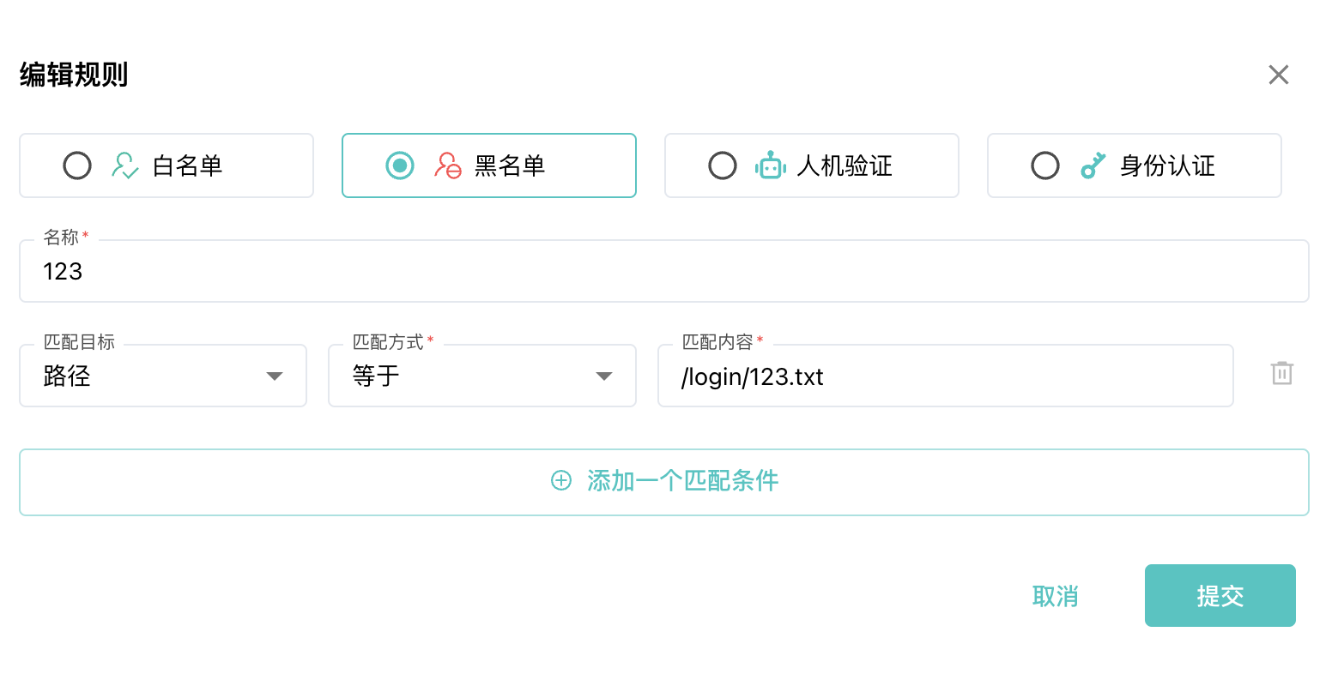This screenshot has height=674, width=1344.
Task: Select the 人机验证 radio button
Action: click(723, 165)
